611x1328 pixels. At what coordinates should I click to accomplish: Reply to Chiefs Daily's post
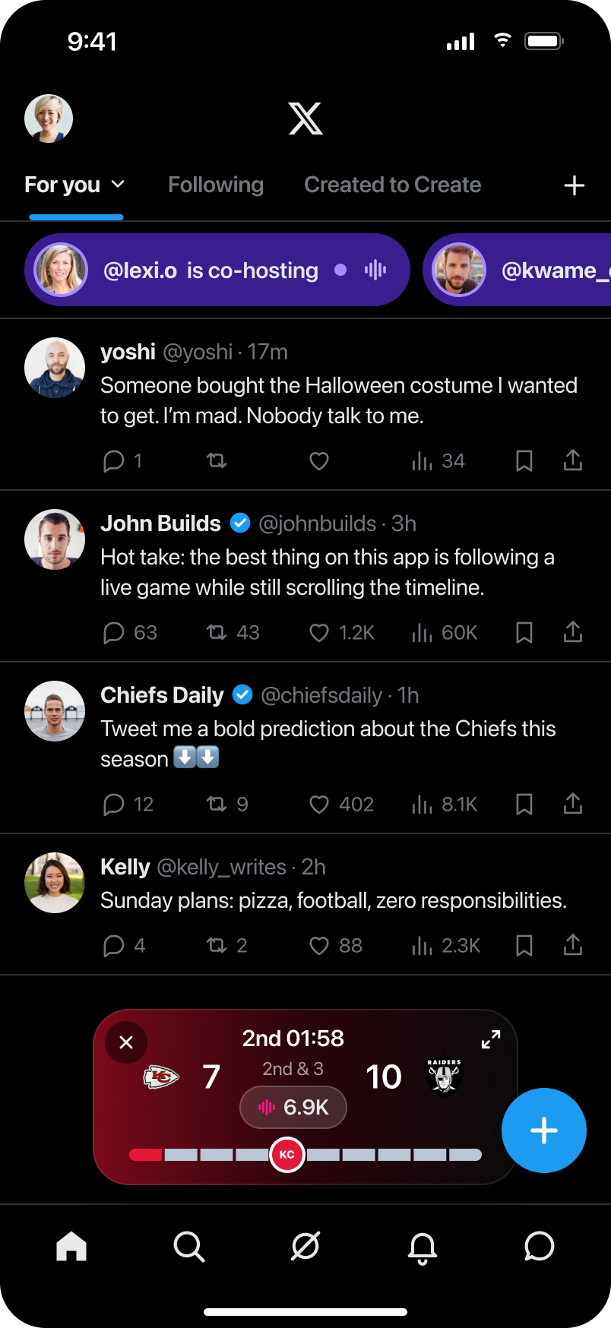click(113, 805)
